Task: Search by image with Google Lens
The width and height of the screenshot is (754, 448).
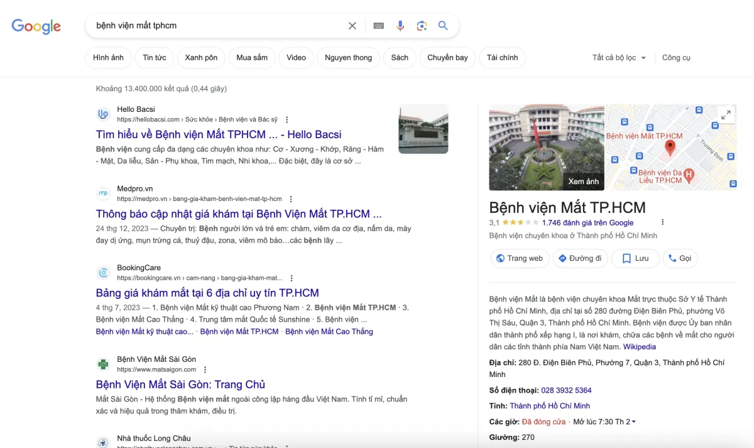Action: [x=422, y=26]
